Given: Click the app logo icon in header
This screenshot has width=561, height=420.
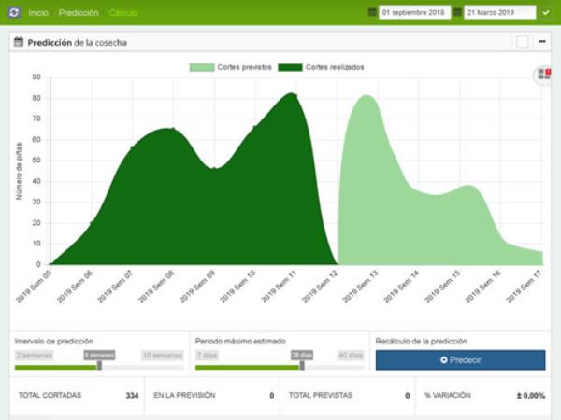Looking at the screenshot, I should [x=14, y=12].
